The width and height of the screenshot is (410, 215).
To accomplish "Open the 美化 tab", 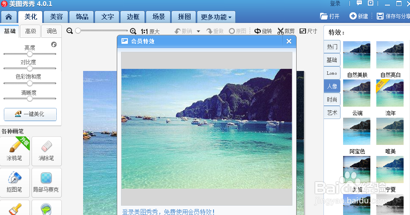I will click(x=31, y=17).
